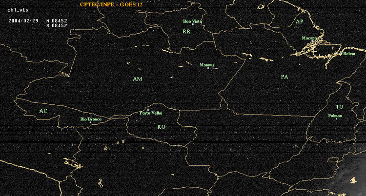Click the CPTEC/INPE - GOES 12 title
The height and width of the screenshot is (196, 366).
point(111,4)
